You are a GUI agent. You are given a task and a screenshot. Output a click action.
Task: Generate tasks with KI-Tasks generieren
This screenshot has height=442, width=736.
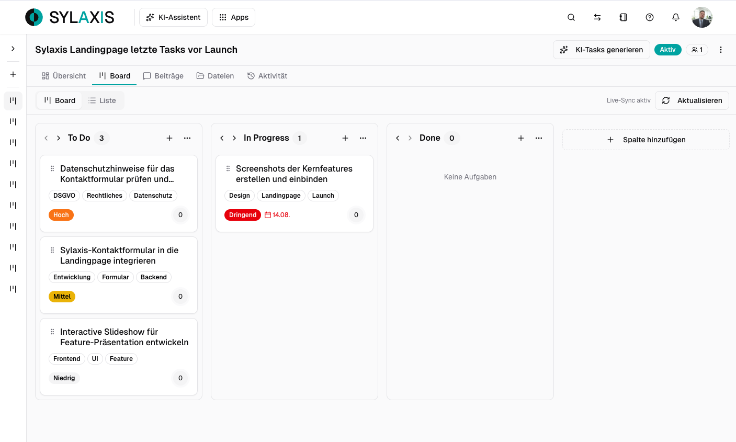click(602, 50)
